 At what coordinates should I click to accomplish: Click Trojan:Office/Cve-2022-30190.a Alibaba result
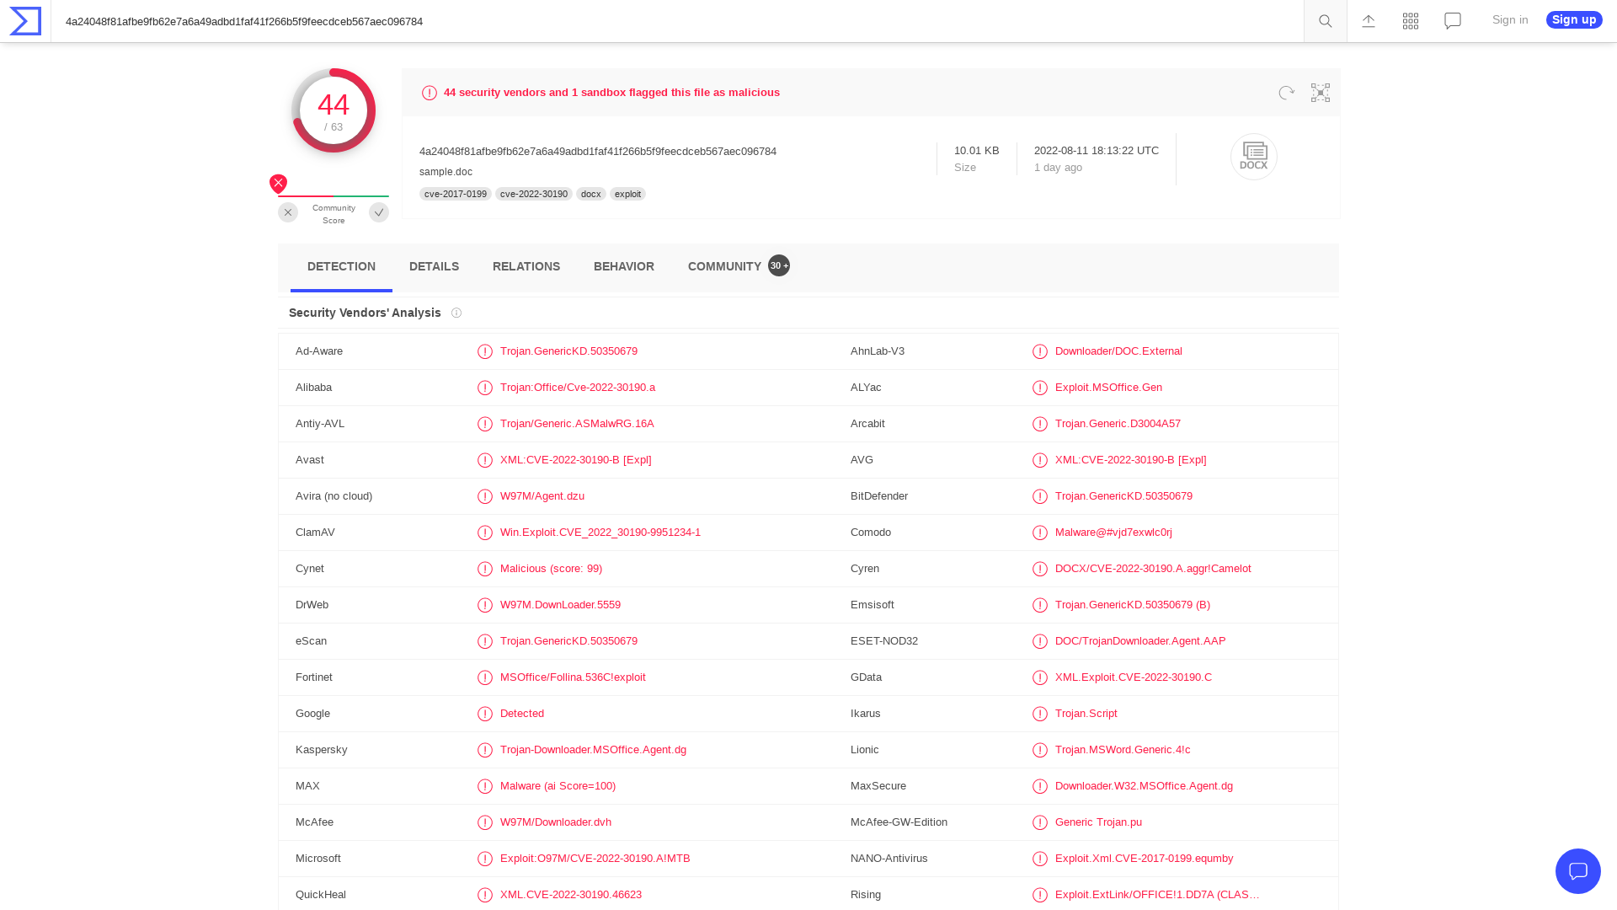pyautogui.click(x=578, y=388)
